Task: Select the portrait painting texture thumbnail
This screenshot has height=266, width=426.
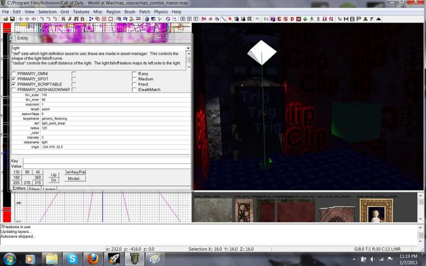Action: point(376,210)
